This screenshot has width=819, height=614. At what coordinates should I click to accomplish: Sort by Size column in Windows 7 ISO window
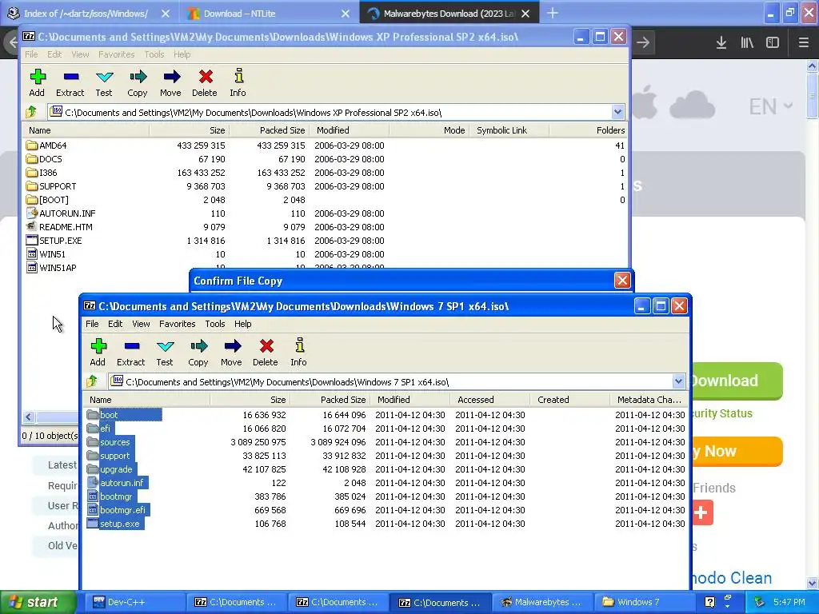[250, 400]
